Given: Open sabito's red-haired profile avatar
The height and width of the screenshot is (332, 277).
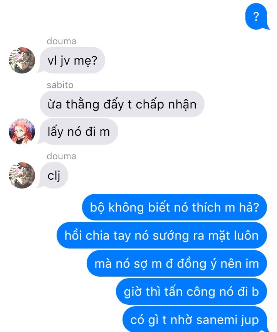Looking at the screenshot, I should [x=22, y=132].
